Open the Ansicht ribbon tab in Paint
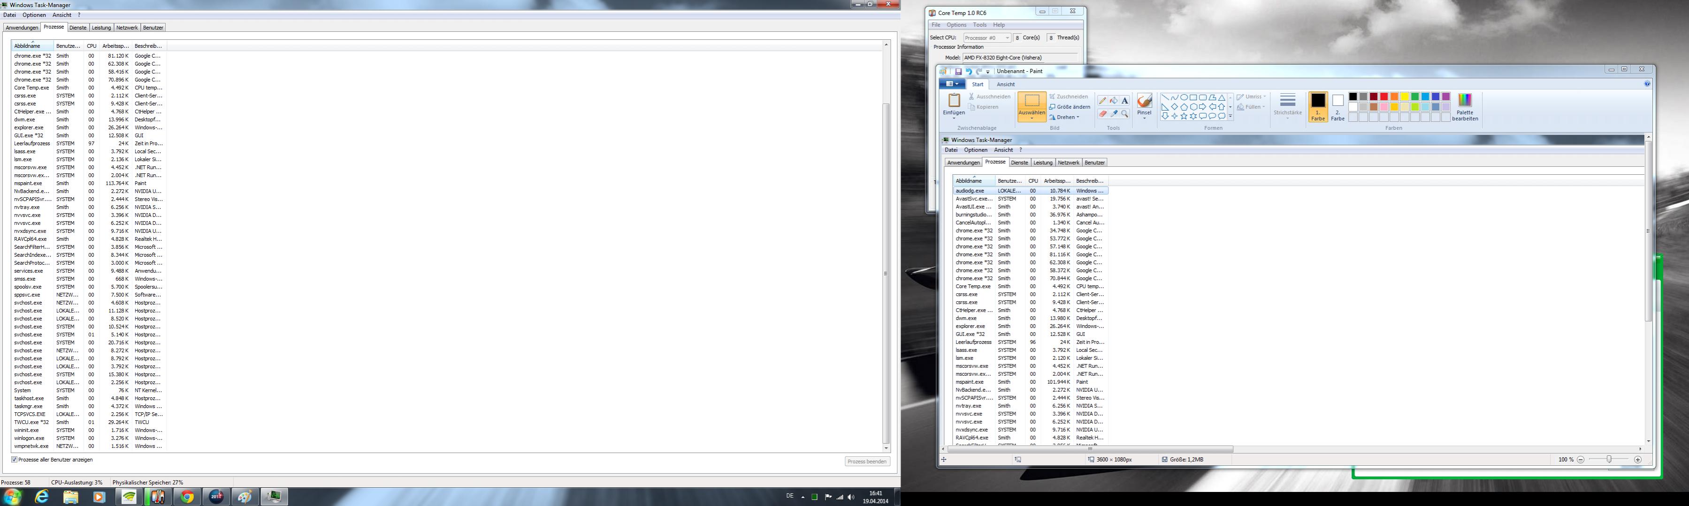 (1005, 84)
